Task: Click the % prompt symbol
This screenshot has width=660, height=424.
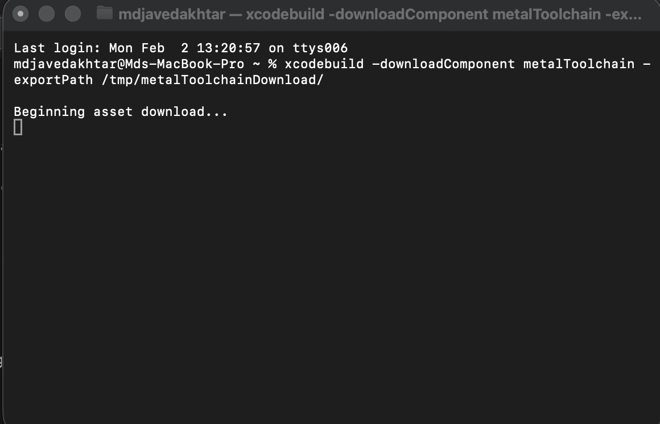Action: 272,64
